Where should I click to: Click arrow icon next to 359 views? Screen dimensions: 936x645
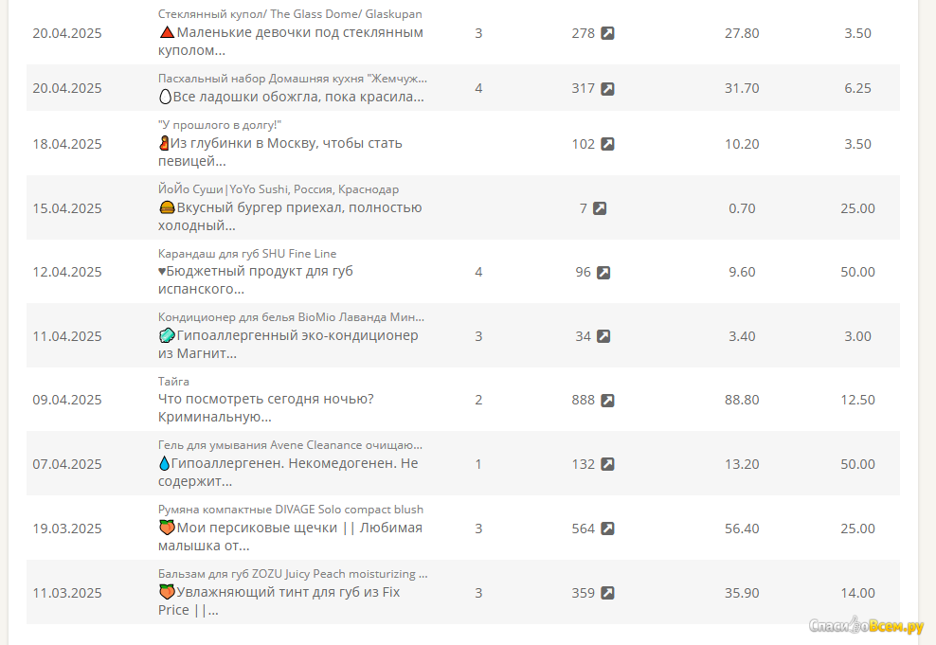(x=607, y=593)
